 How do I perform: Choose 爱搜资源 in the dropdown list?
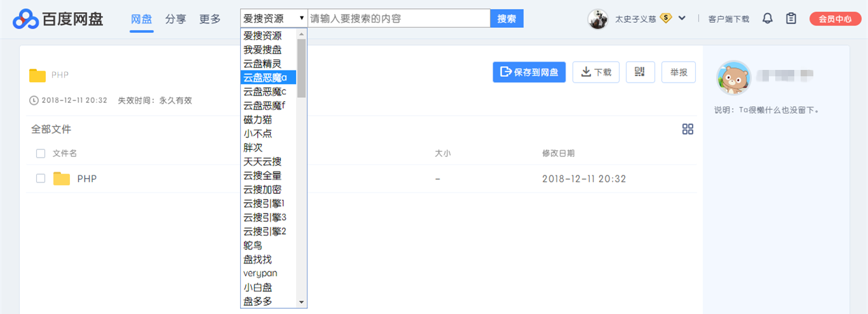point(269,36)
